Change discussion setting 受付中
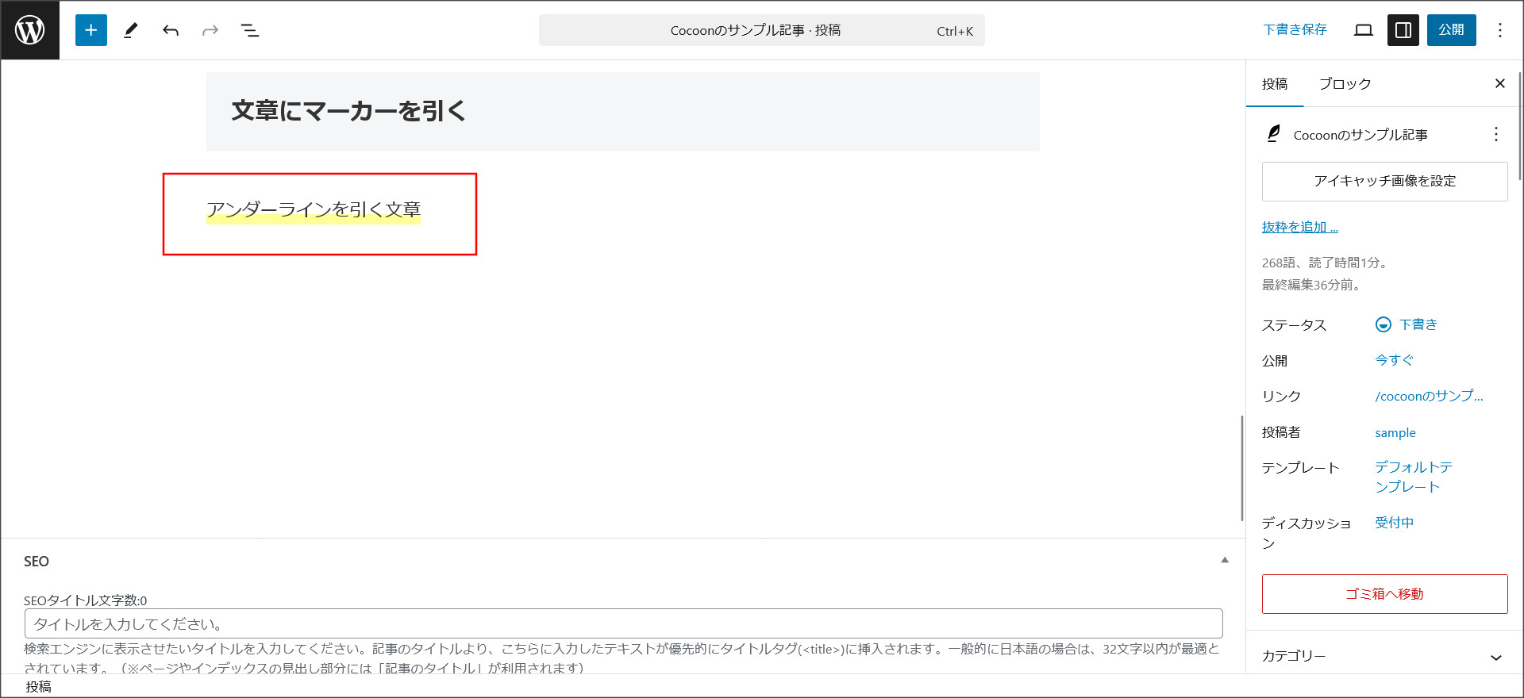The width and height of the screenshot is (1524, 698). pyautogui.click(x=1395, y=523)
